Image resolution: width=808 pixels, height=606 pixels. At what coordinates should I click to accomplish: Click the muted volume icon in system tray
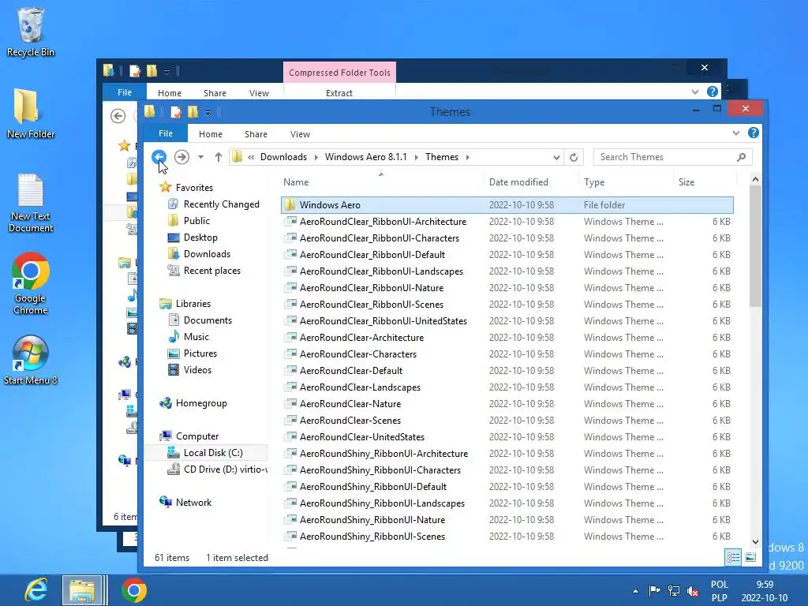coord(693,591)
